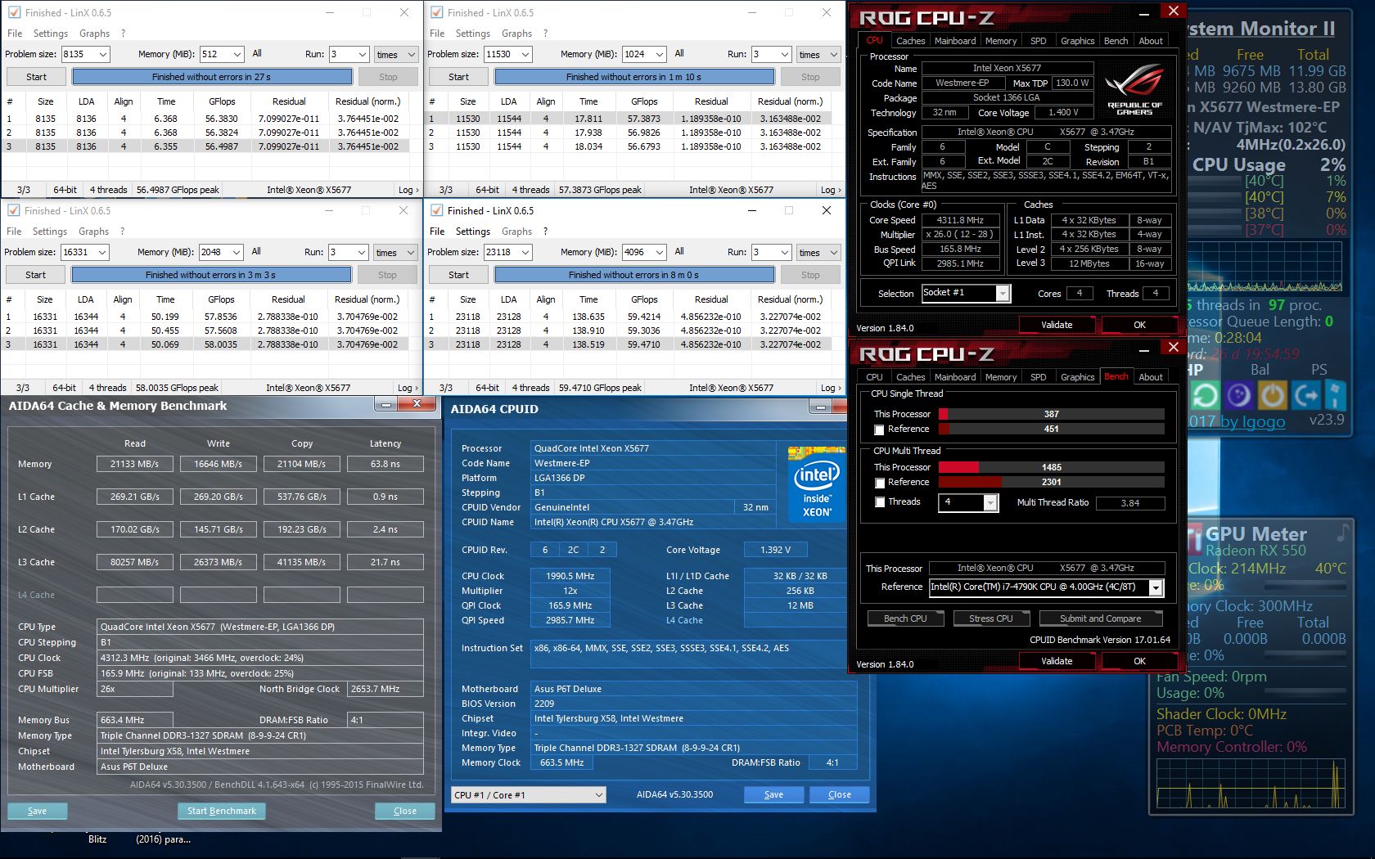The width and height of the screenshot is (1375, 859).
Task: Click the LinX 8m 0s finished progress bar
Action: pyautogui.click(x=634, y=275)
